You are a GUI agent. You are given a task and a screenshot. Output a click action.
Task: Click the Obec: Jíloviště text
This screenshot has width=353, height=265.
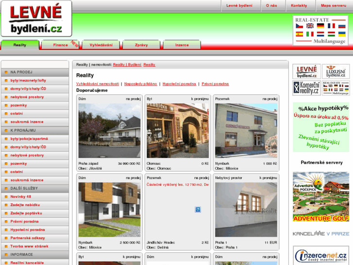[x=90, y=168]
